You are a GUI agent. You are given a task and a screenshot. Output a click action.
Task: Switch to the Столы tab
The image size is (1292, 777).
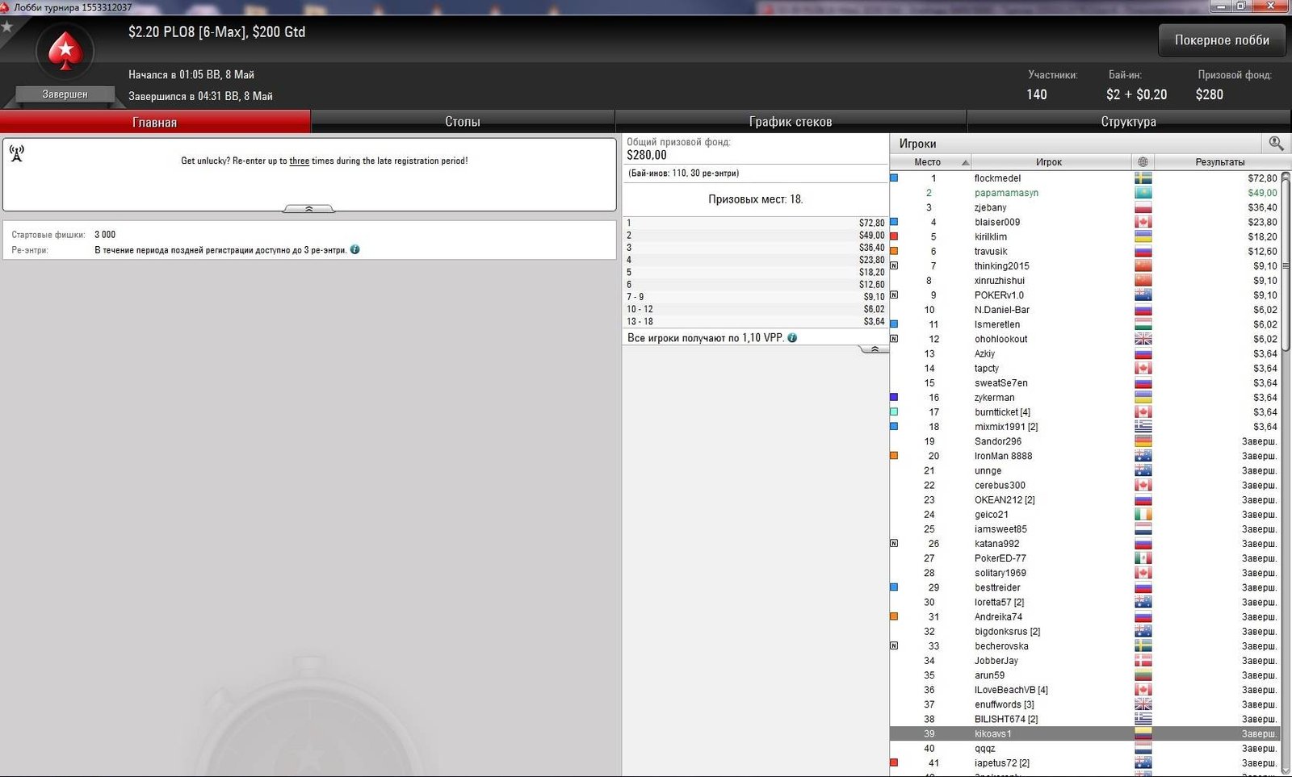462,122
